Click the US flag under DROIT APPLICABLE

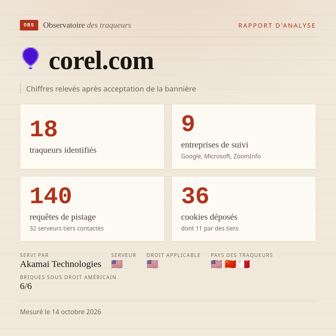pos(152,264)
